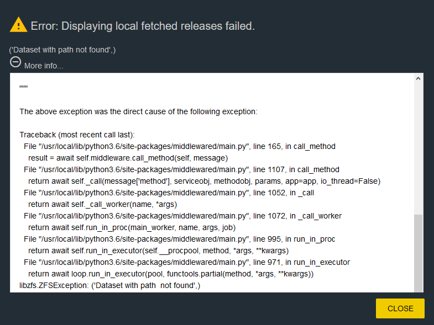Click the line "The above exception was the direct cause"
The width and height of the screenshot is (434, 325).
[138, 111]
